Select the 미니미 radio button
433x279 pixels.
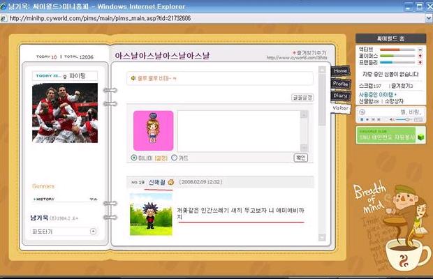coord(134,158)
